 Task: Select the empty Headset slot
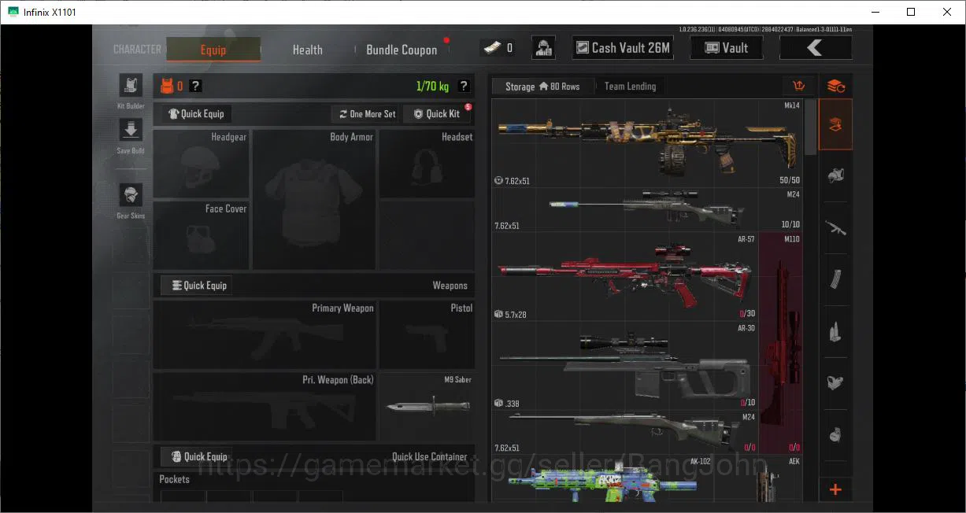[427, 164]
